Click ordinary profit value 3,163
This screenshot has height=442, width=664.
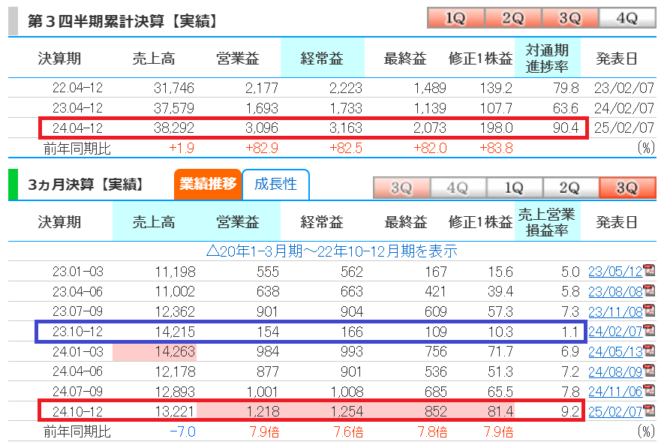point(346,128)
